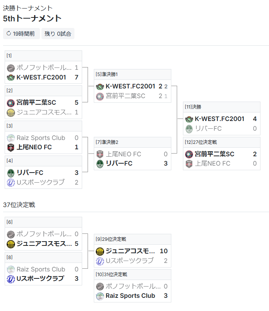Open the [11]決勝 match header
This screenshot has height=311, width=269.
(222, 107)
